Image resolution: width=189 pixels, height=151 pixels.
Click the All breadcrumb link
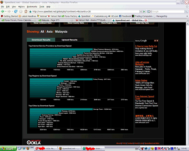click(x=42, y=31)
